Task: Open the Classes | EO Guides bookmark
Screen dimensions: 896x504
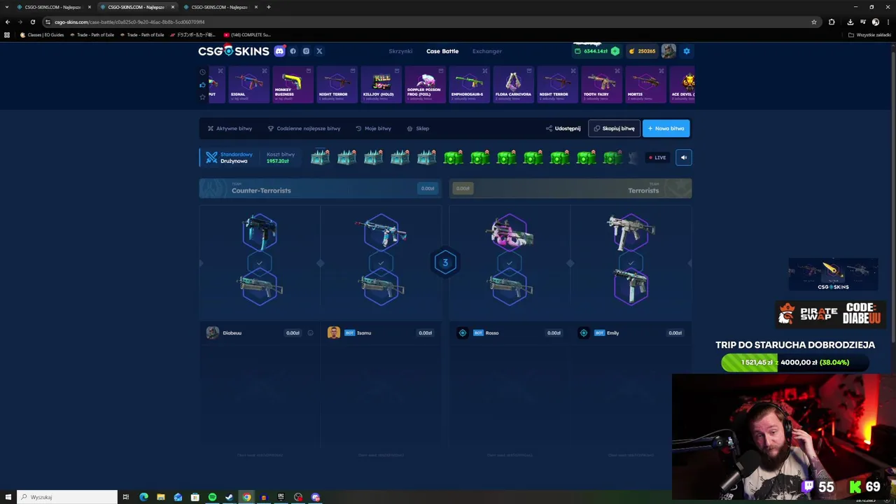Action: click(x=43, y=35)
